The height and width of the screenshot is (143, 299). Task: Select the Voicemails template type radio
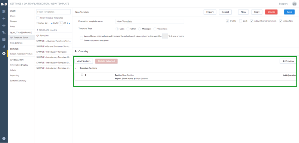(x=155, y=29)
